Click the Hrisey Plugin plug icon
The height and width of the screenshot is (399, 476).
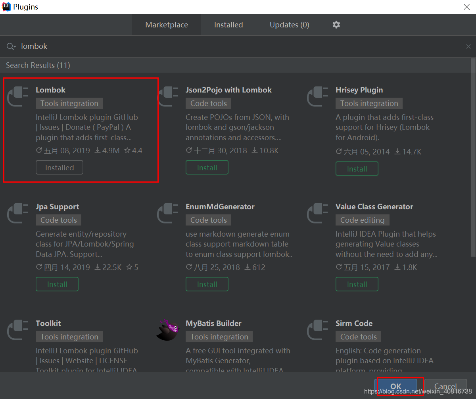click(x=318, y=97)
